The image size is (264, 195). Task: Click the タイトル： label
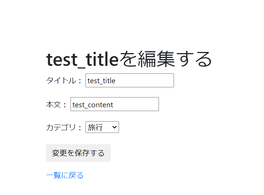64,81
